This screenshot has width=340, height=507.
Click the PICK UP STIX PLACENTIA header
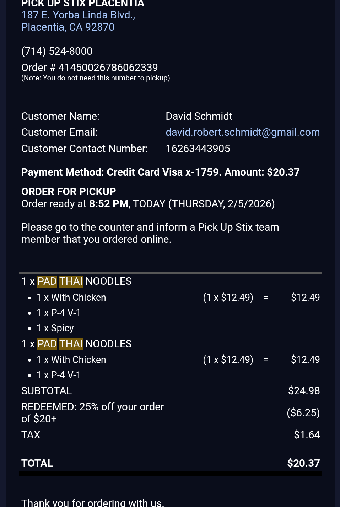tap(83, 4)
